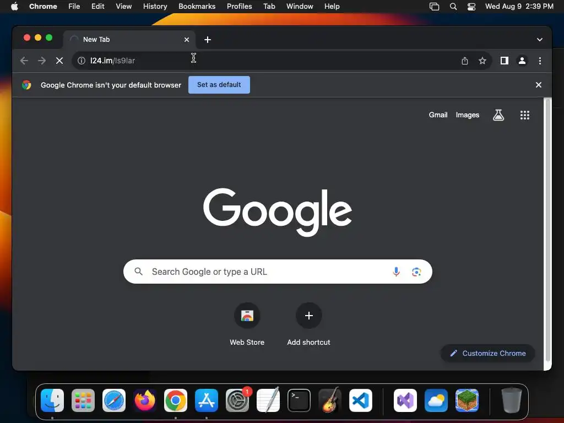564x423 pixels.
Task: Open System Settings from the Dock
Action: [x=237, y=400]
